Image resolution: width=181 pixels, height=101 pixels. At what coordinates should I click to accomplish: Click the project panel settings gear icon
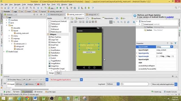coord(41,15)
